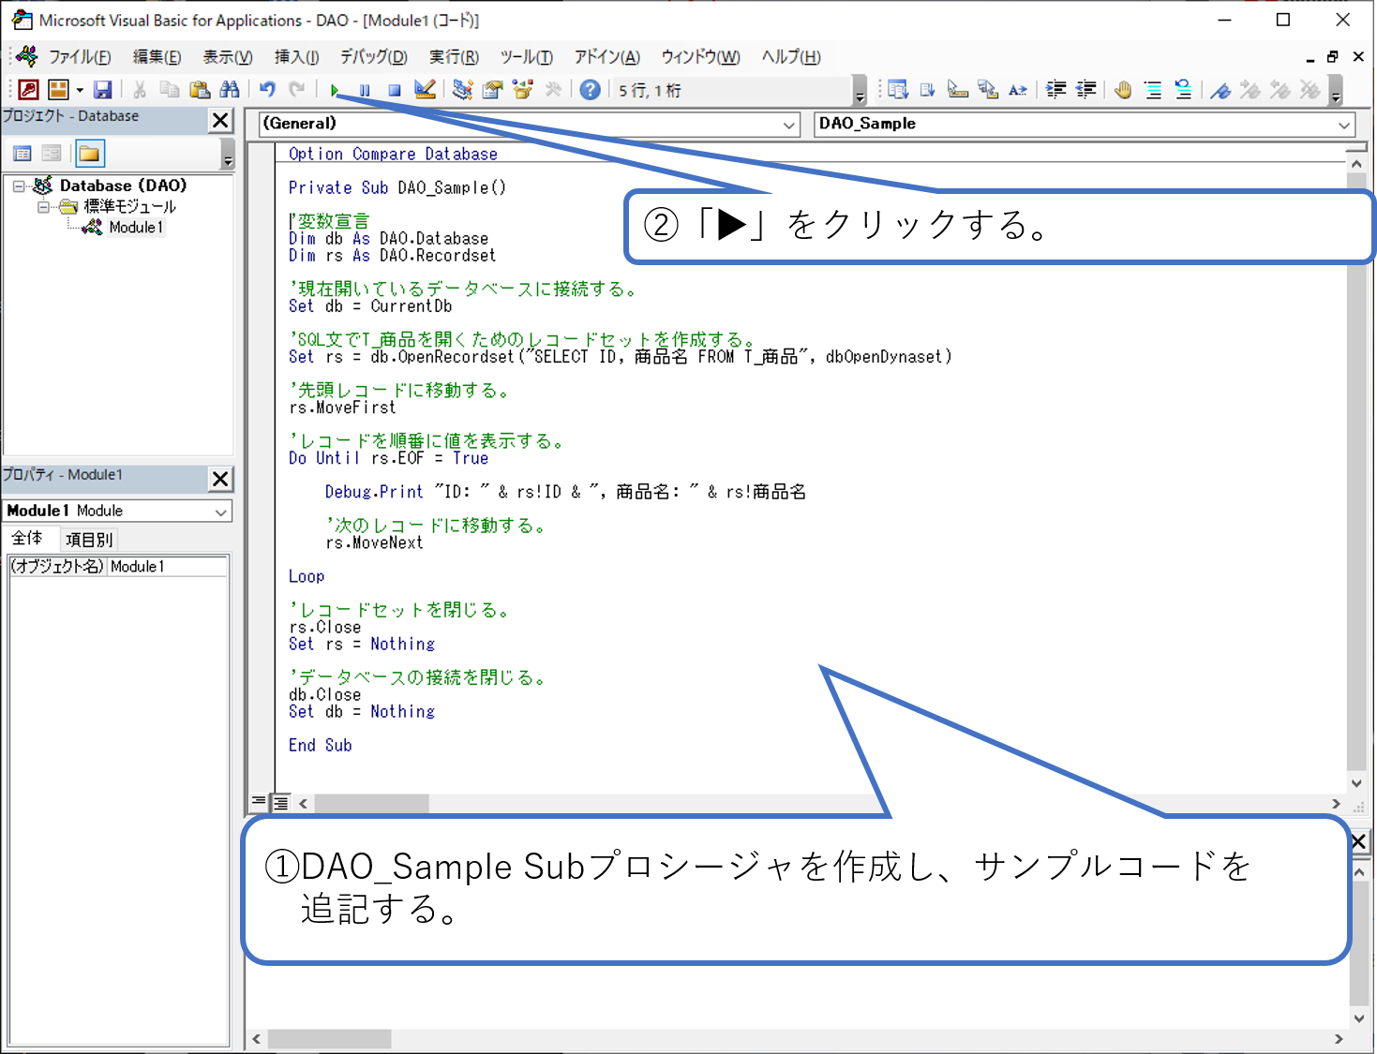Image resolution: width=1377 pixels, height=1054 pixels.
Task: Toggle a breakpoint with the hand icon
Action: [1124, 89]
